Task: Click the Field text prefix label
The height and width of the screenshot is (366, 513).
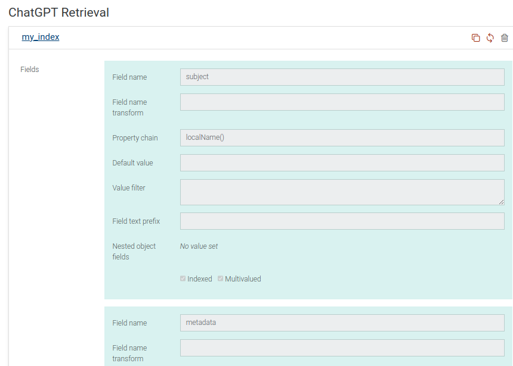Action: [136, 221]
